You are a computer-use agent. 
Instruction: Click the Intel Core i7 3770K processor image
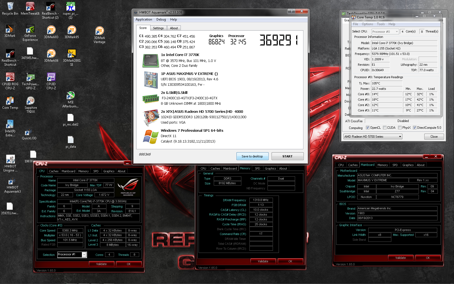click(151, 61)
